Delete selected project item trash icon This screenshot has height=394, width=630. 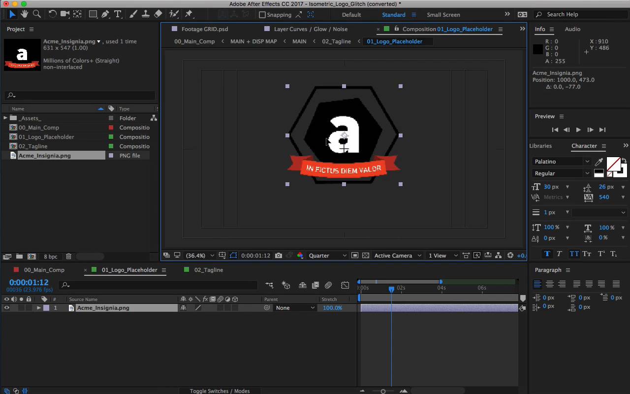tap(69, 257)
